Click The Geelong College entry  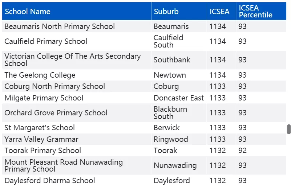[40, 75]
